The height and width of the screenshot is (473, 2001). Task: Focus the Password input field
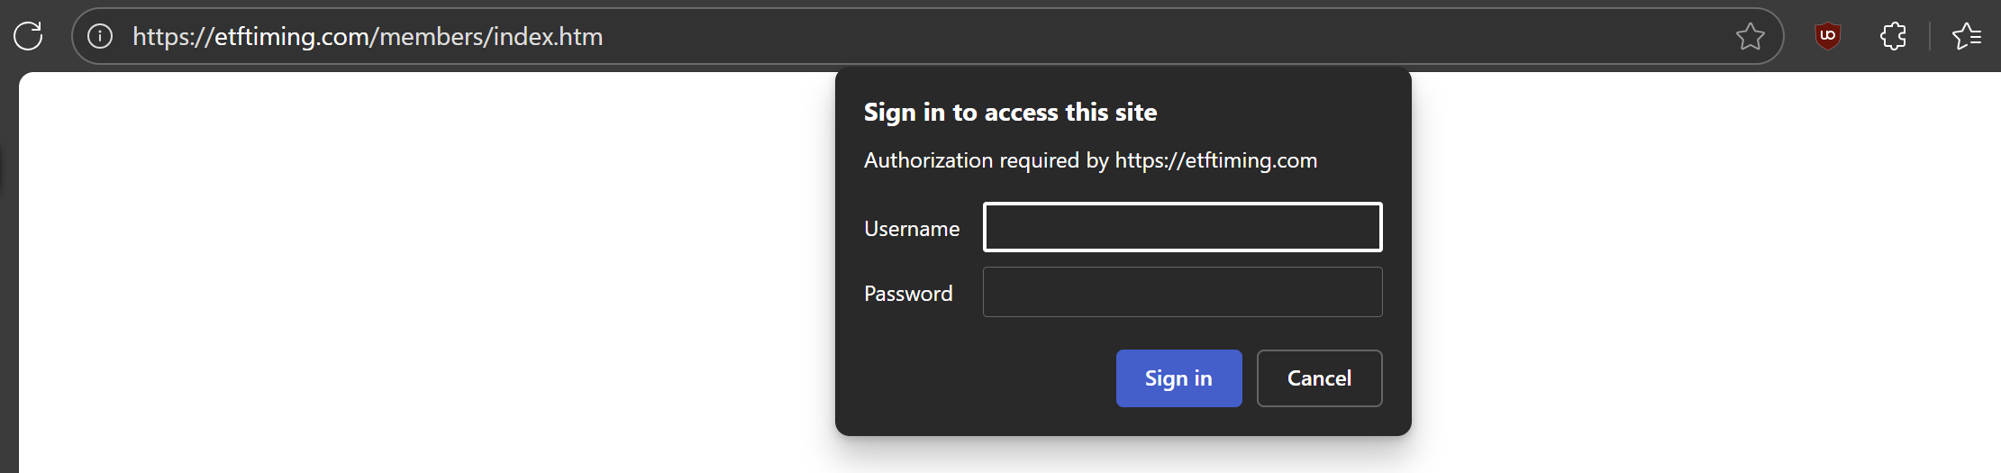coord(1182,292)
